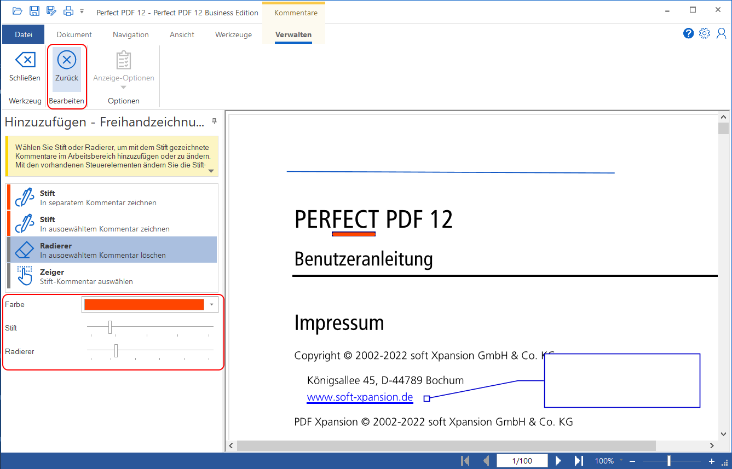Screen dimensions: 732x469
Task: Go to the next page arrow
Action: coord(558,461)
